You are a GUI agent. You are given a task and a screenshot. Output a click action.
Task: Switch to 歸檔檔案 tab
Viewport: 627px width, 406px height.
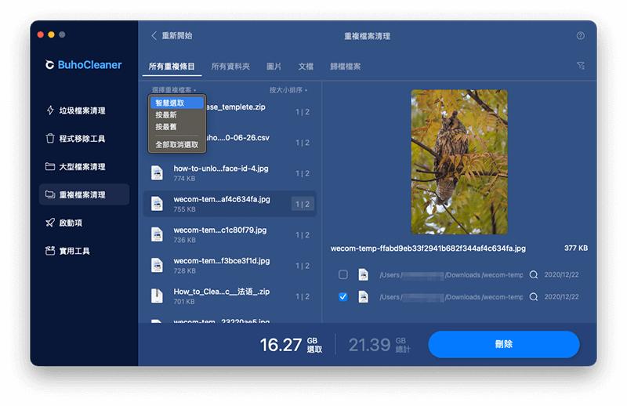click(346, 67)
